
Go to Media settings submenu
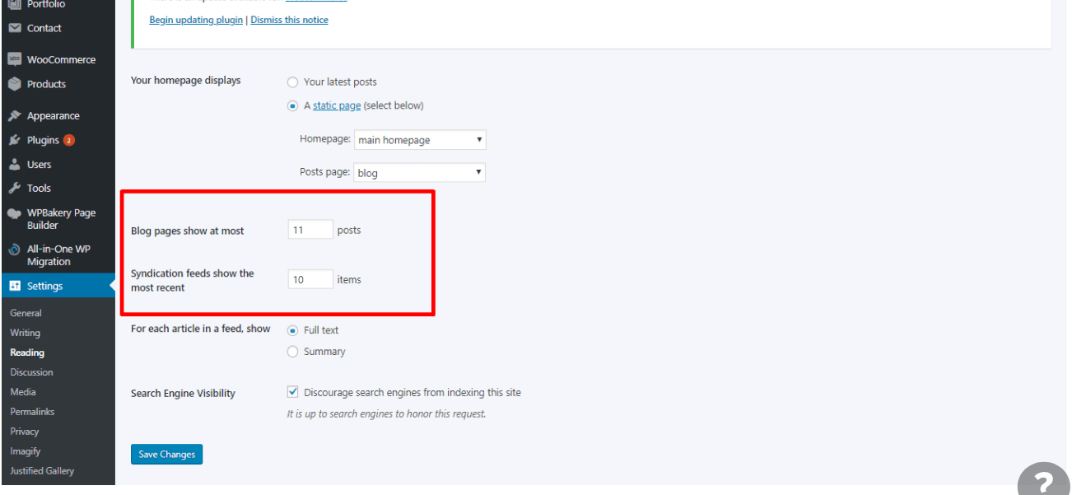[x=23, y=392]
